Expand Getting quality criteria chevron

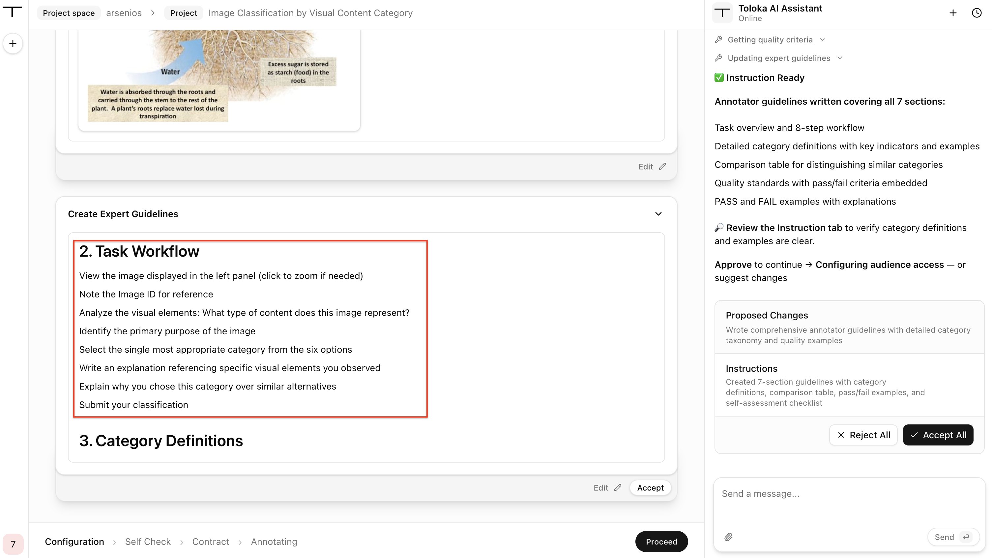click(x=822, y=39)
